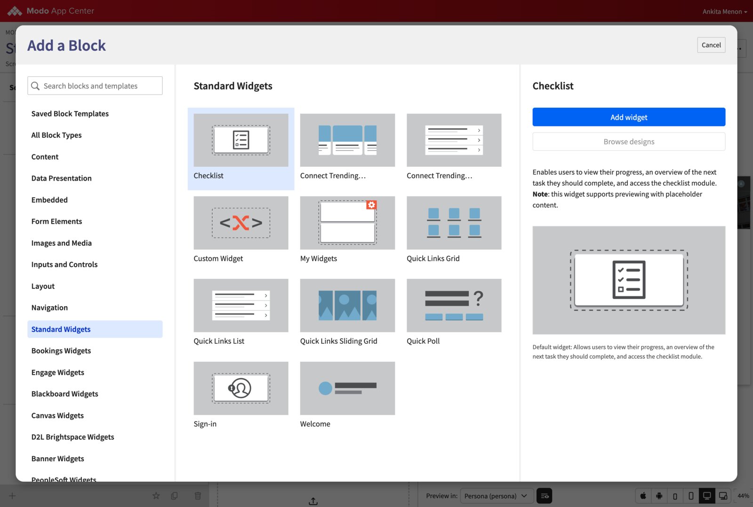The image size is (753, 507).
Task: Click the preview settings icon beside Persona
Action: [545, 496]
